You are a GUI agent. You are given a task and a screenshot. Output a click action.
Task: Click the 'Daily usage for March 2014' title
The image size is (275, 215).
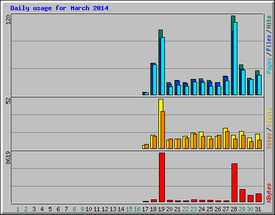59,8
